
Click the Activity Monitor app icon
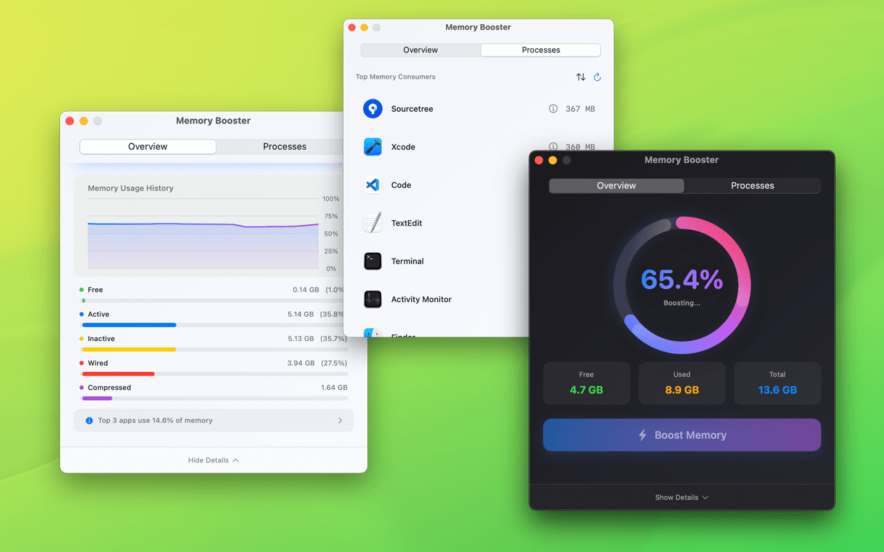(372, 299)
